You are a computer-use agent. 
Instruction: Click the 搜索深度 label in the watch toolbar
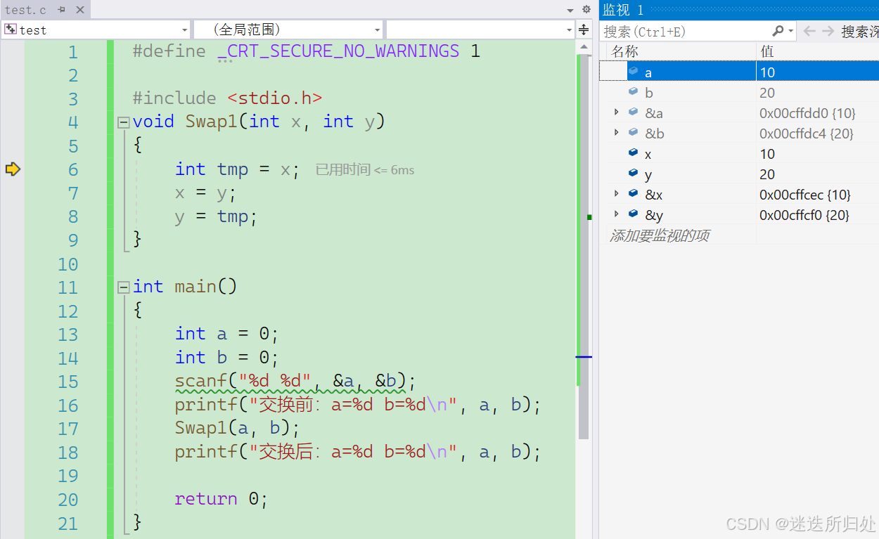coord(860,31)
